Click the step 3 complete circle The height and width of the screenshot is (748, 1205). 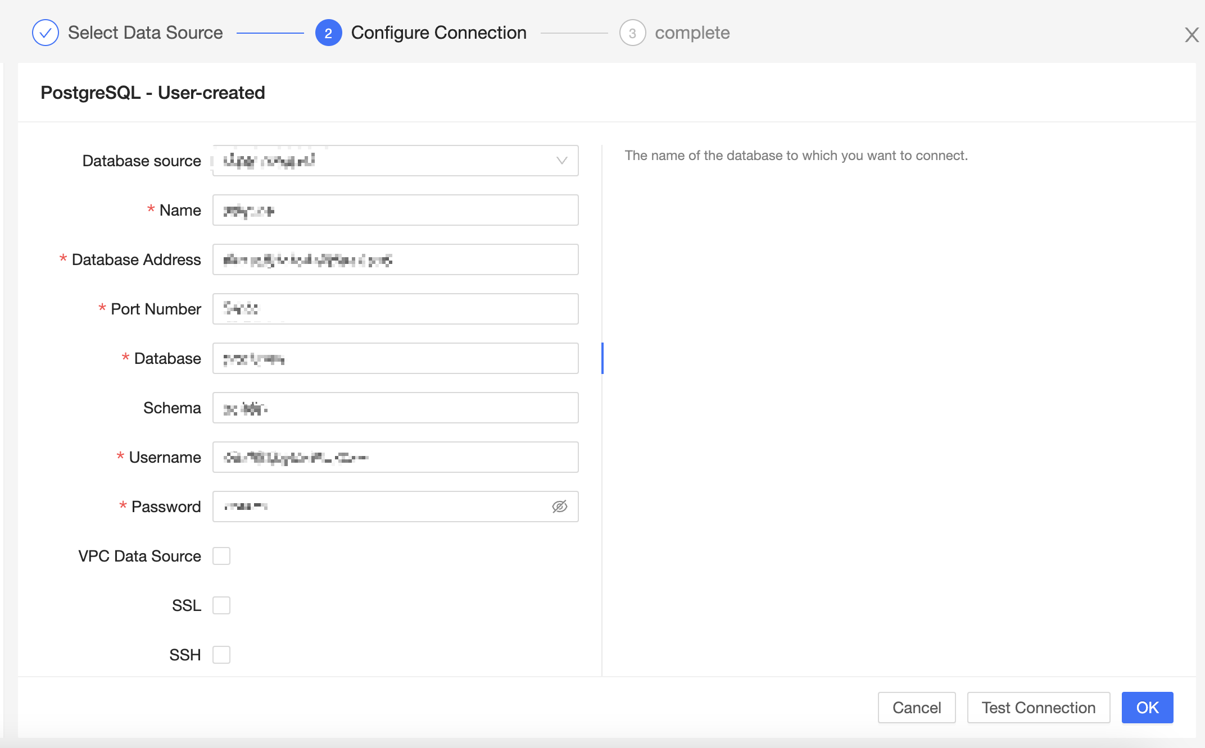point(632,33)
